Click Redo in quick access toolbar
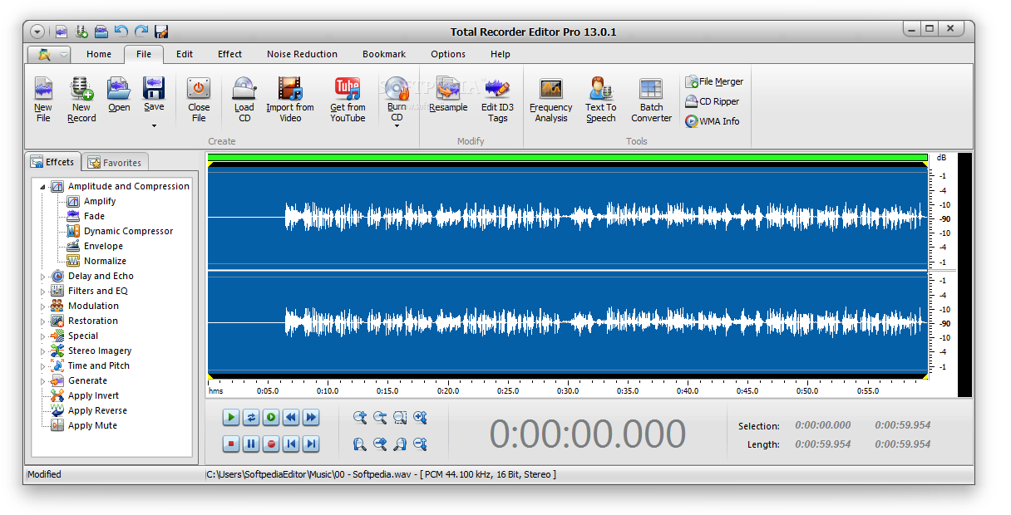 pos(141,32)
